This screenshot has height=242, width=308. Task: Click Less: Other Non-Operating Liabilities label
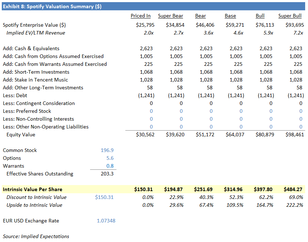pyautogui.click(x=46, y=127)
